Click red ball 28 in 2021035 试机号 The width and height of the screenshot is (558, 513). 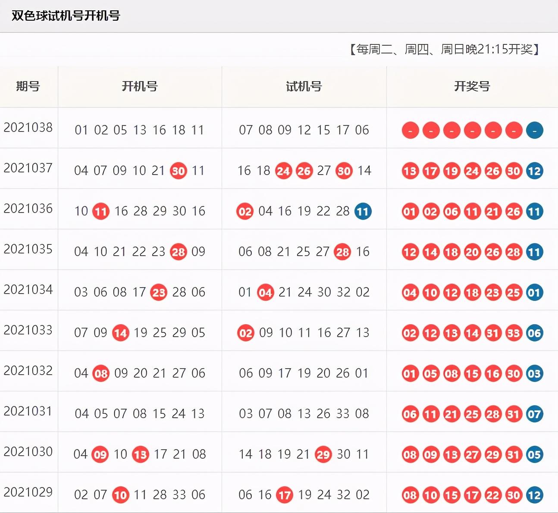pos(343,252)
